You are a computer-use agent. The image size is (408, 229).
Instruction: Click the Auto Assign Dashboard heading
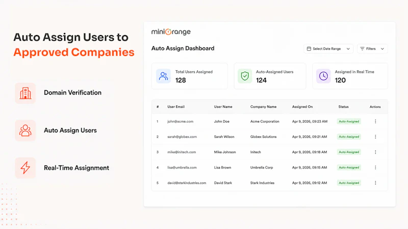183,48
